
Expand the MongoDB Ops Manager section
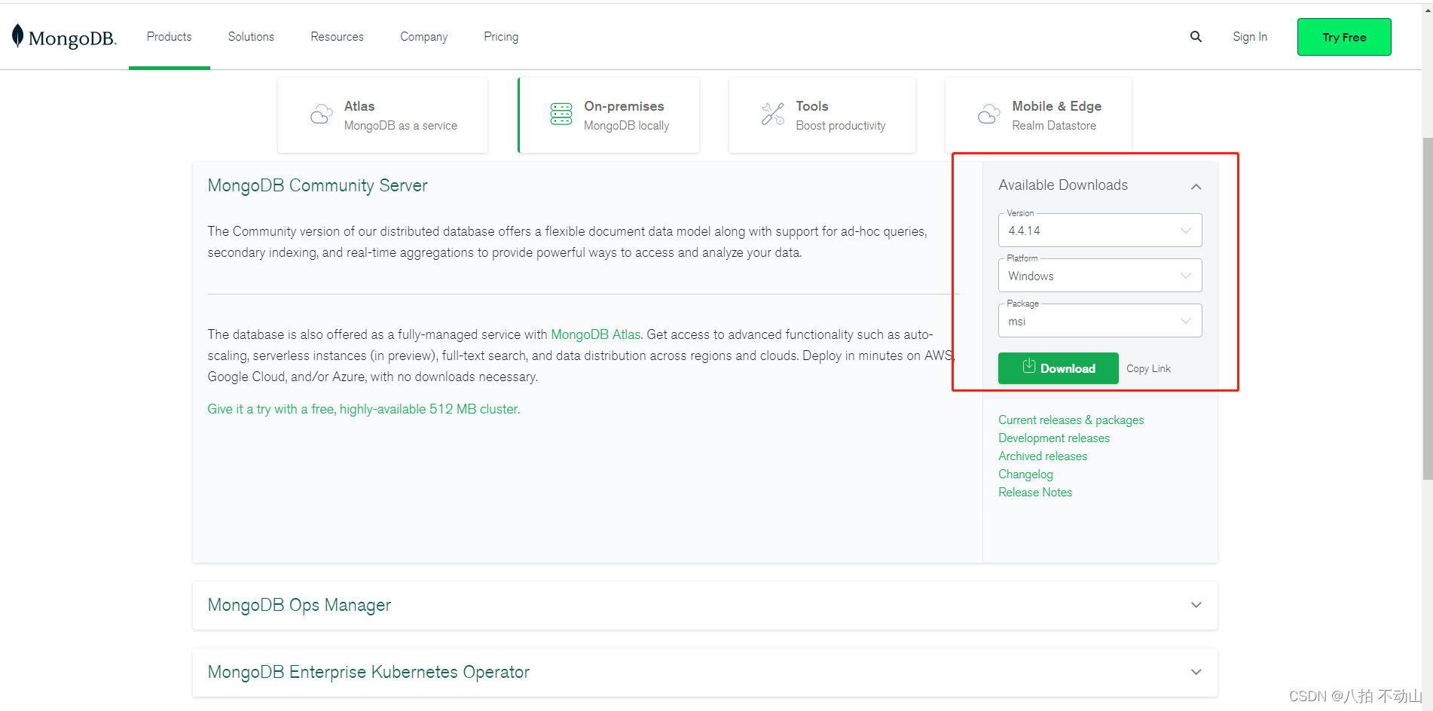(x=1196, y=605)
